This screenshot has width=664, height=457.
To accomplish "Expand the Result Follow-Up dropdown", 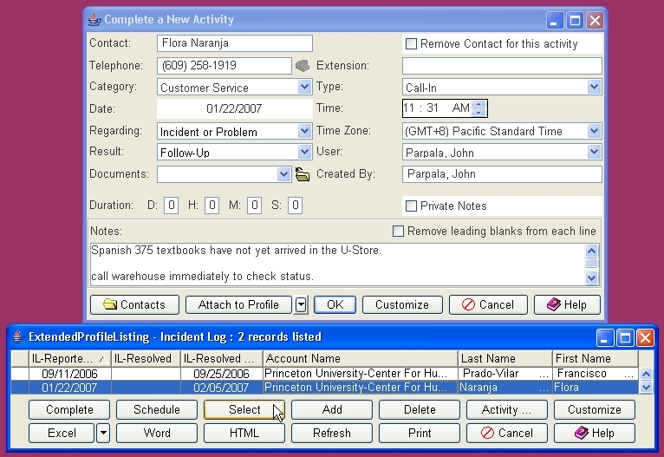I will click(x=304, y=152).
